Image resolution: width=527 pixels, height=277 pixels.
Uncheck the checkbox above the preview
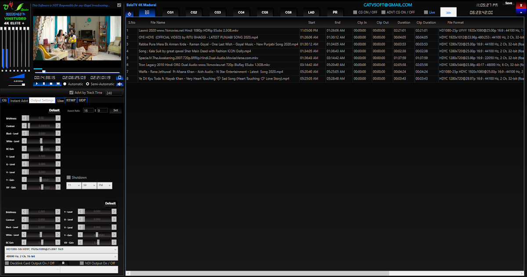click(x=119, y=5)
